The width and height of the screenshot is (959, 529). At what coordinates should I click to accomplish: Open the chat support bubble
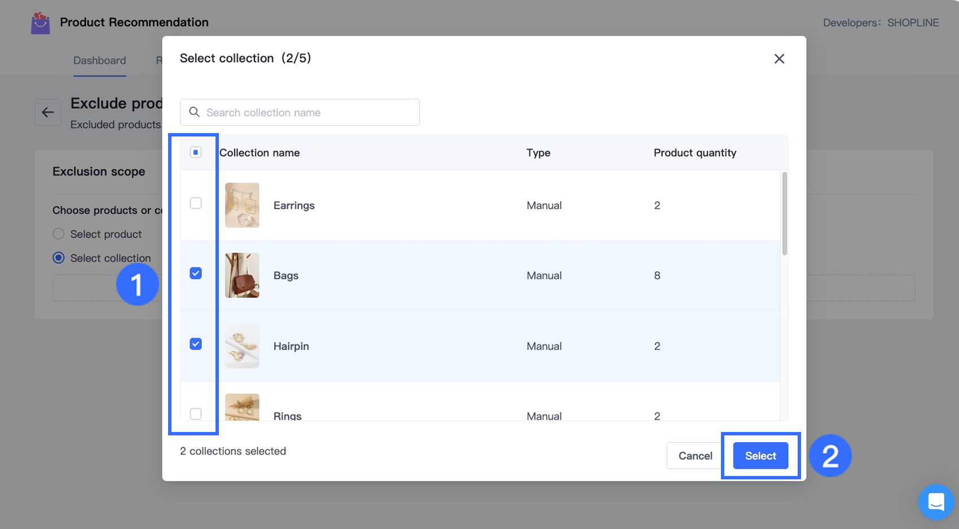tap(936, 501)
